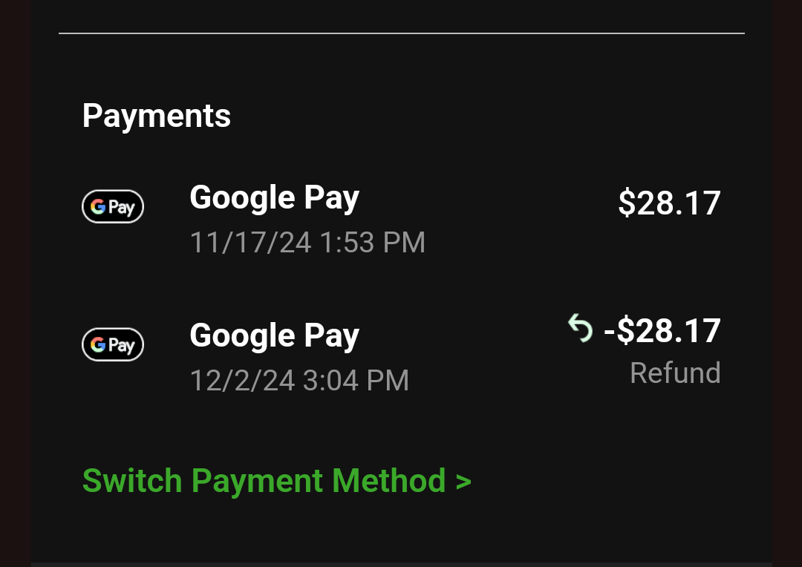Screen dimensions: 802x567
Task: Click the gray separator bar below Switch Payment Method
Action: click(401, 564)
